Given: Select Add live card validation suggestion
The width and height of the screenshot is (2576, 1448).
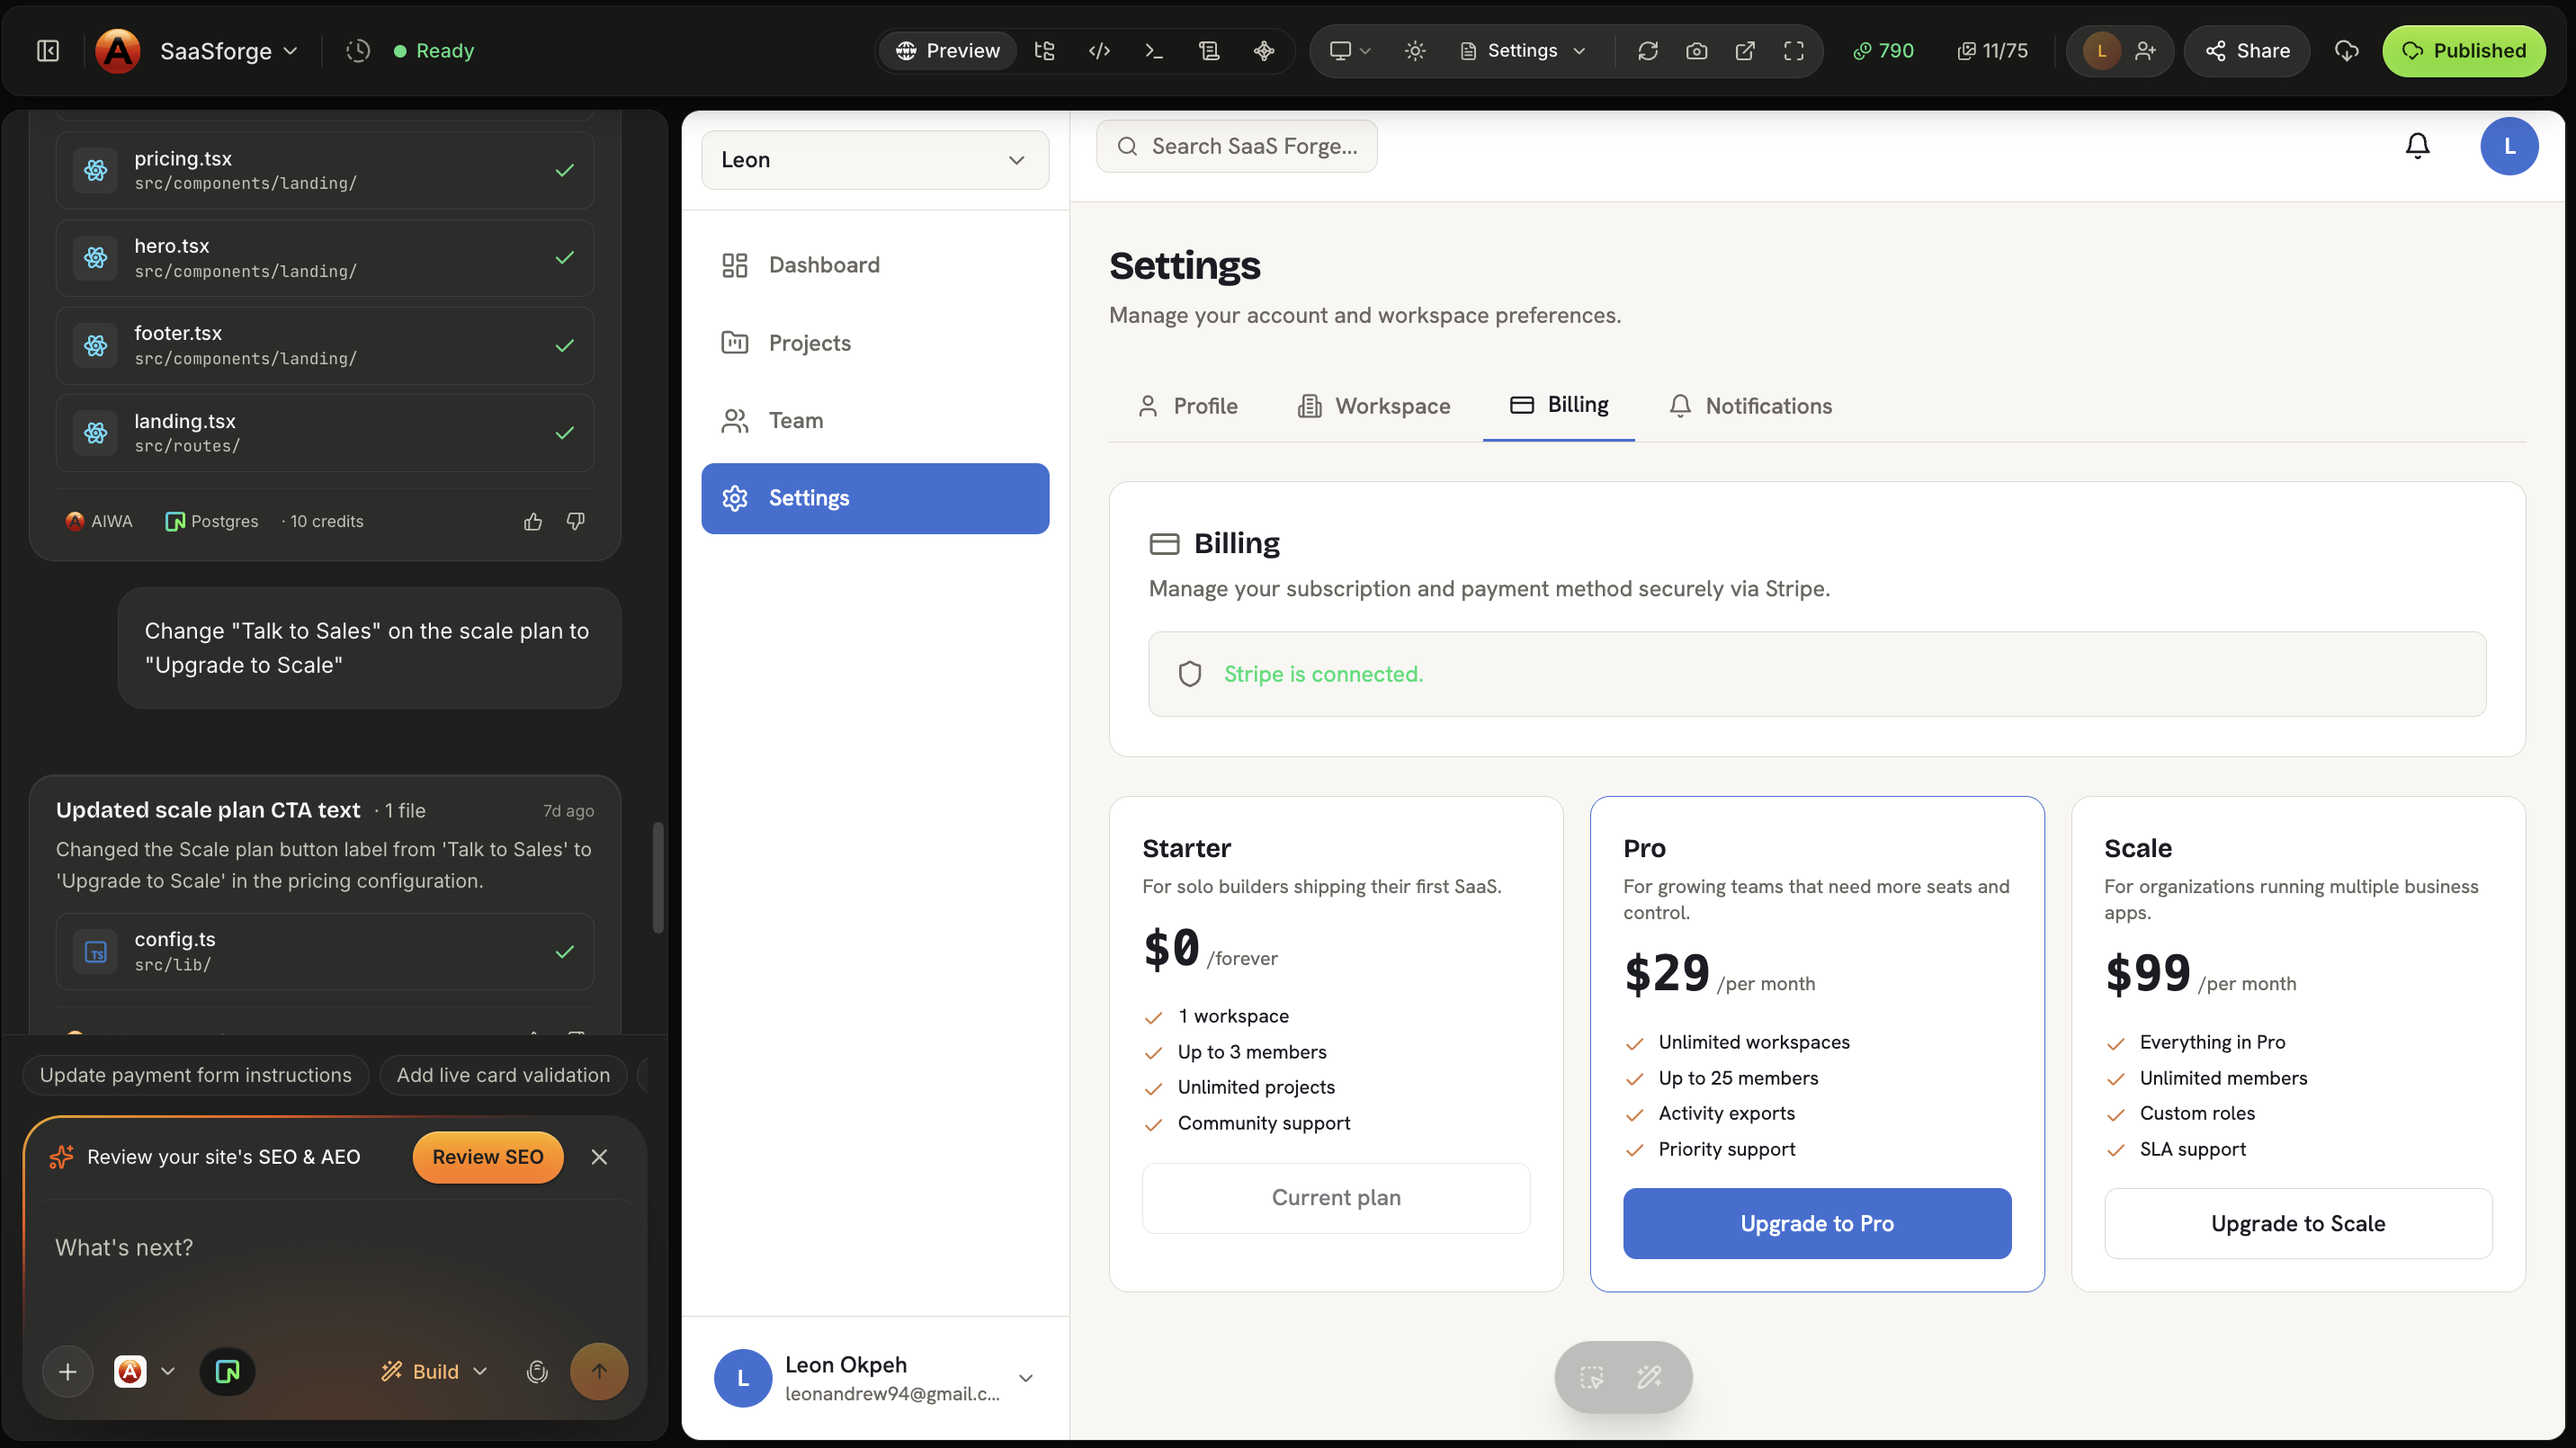Looking at the screenshot, I should [x=503, y=1075].
